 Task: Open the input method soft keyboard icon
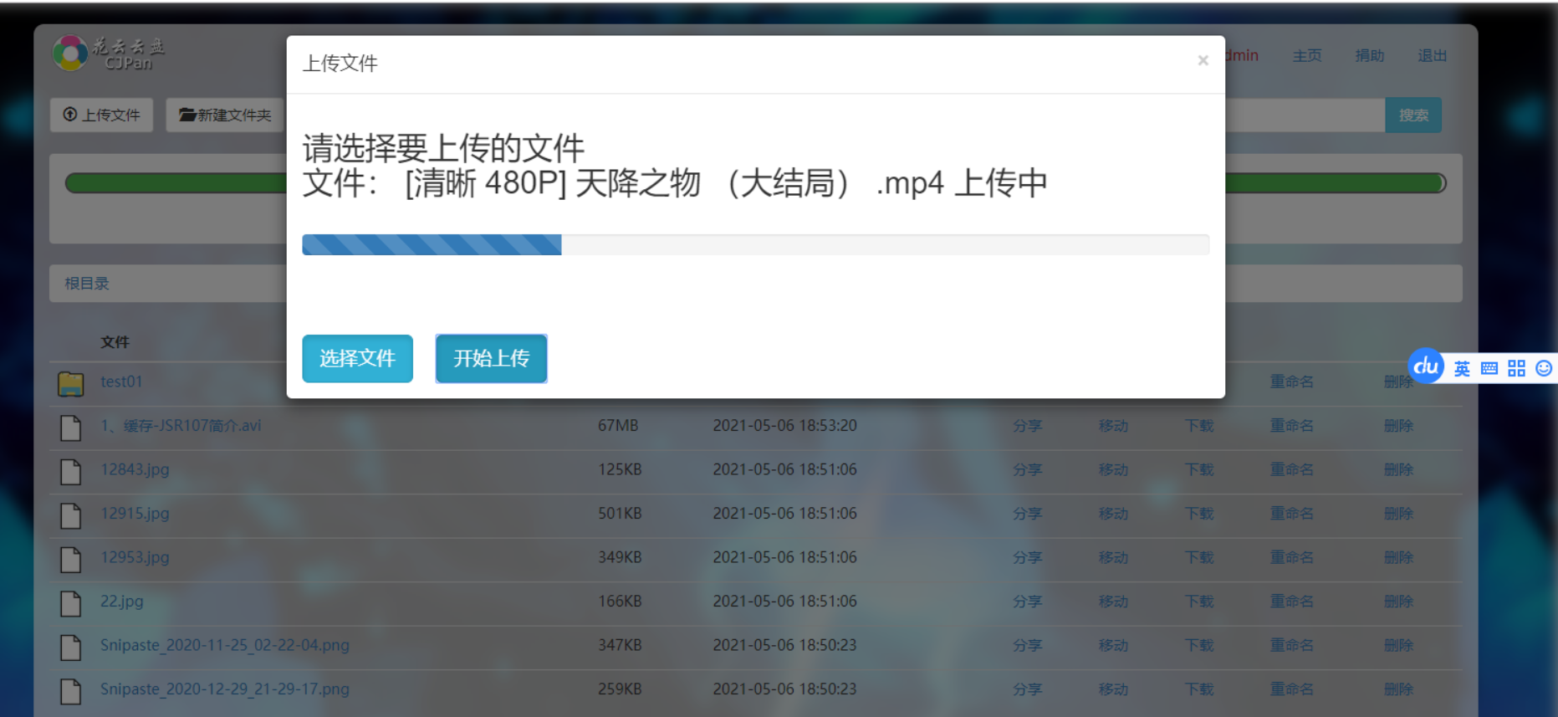tap(1489, 369)
